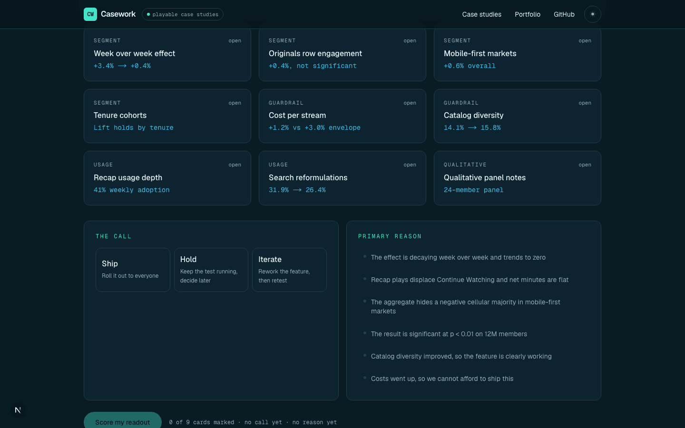Choose the Ship call option
This screenshot has width=685, height=428.
click(x=133, y=270)
